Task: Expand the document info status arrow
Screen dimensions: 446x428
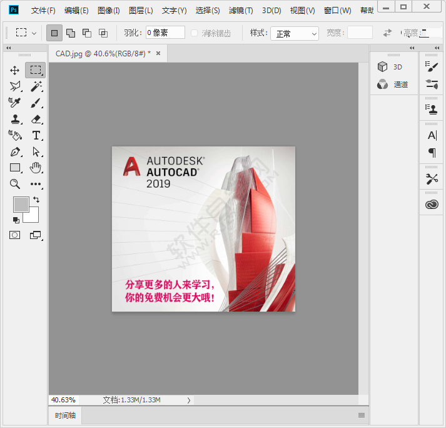Action: pyautogui.click(x=188, y=400)
